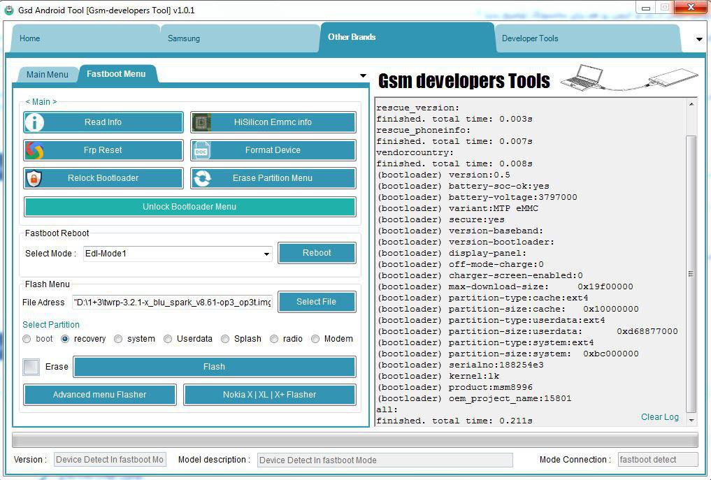Click the log line 'rescue_phoneinfo:'

pyautogui.click(x=424, y=131)
